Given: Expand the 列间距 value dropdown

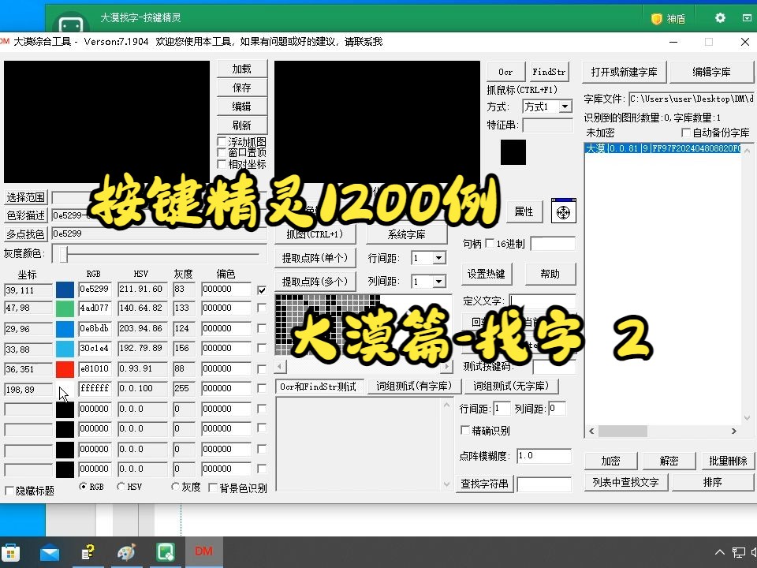Looking at the screenshot, I should coord(438,280).
